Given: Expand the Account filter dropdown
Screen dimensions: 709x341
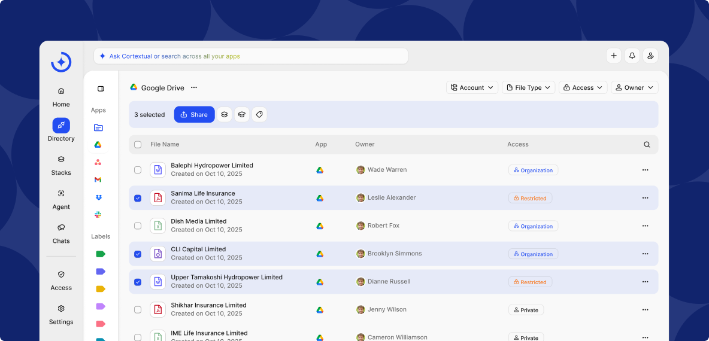Looking at the screenshot, I should coord(472,87).
